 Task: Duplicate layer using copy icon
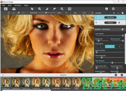pos(122,13)
